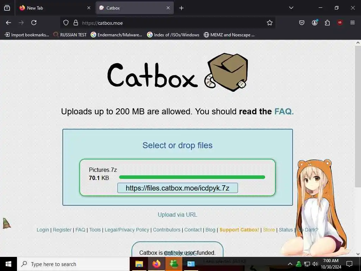Open MEMZ and Noescape bookmark
Screen dimensions: 361x271
coord(229,35)
